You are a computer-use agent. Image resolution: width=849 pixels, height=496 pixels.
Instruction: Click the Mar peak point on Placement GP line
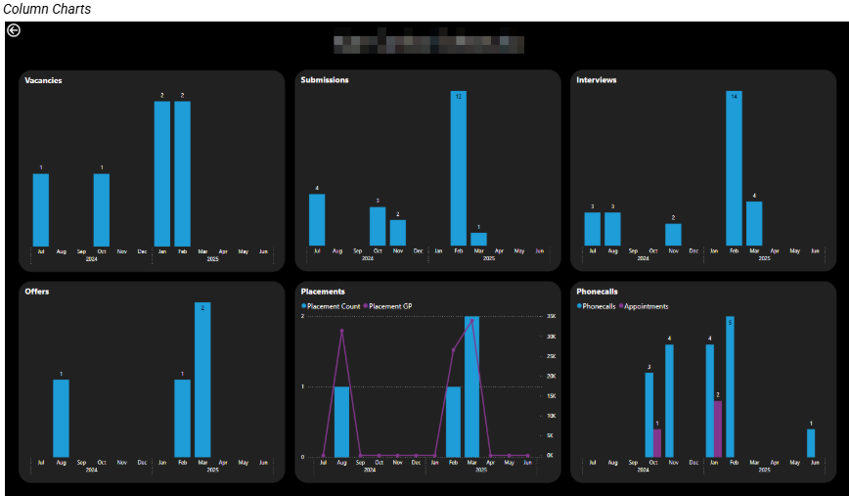point(471,321)
